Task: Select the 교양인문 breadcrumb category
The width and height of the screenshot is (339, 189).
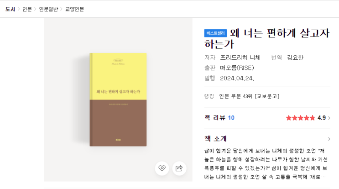Action: 74,9
